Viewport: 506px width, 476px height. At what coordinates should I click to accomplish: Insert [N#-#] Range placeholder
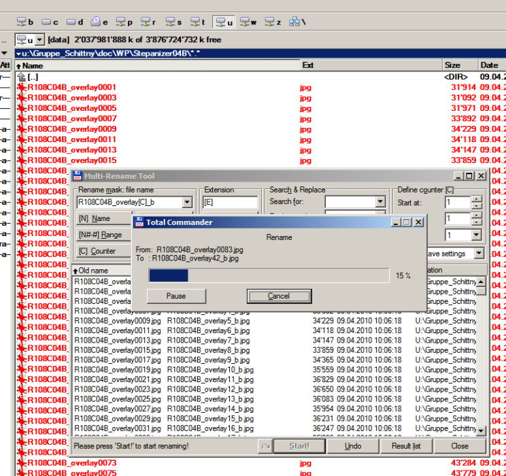tap(104, 235)
